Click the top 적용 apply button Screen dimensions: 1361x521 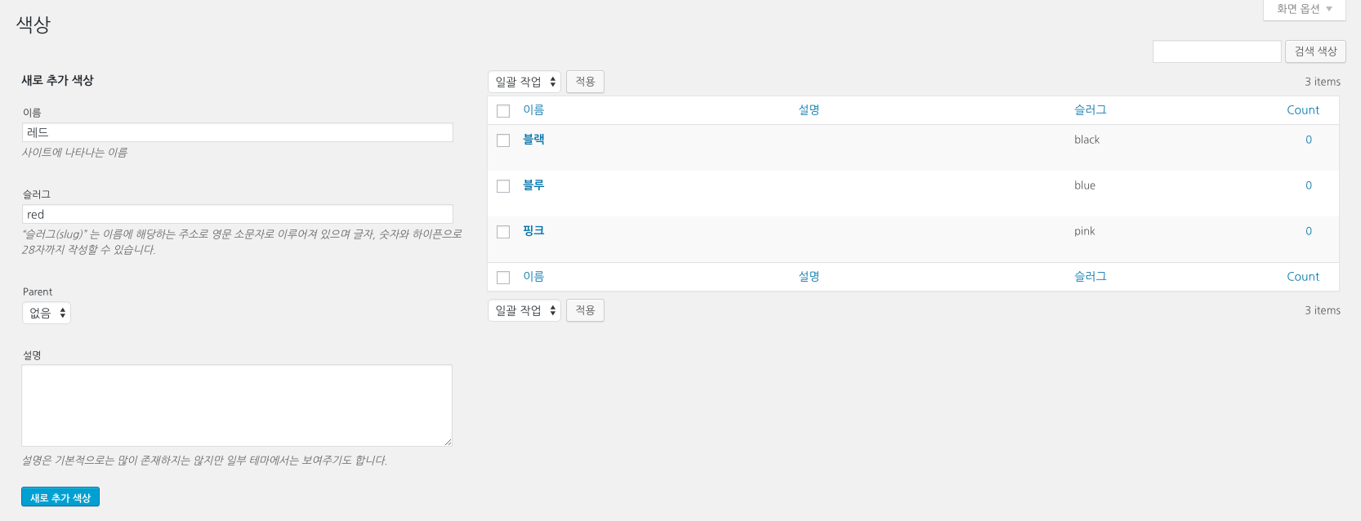click(x=585, y=82)
